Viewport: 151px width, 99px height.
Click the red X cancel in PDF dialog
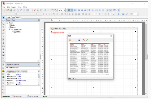84,40
